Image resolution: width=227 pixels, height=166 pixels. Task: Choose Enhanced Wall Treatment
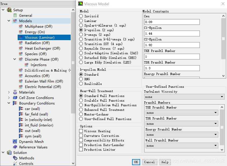(x=81, y=110)
